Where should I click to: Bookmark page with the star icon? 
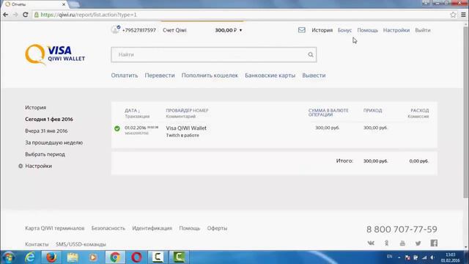[x=453, y=15]
